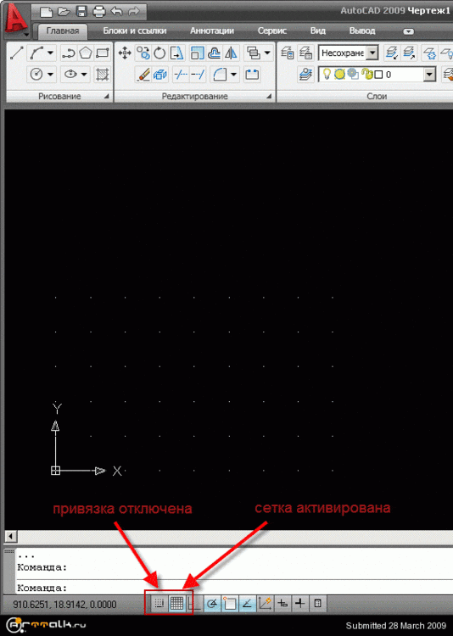Select the Arc drawing tool
Screen dimensions: 453x636
37,53
